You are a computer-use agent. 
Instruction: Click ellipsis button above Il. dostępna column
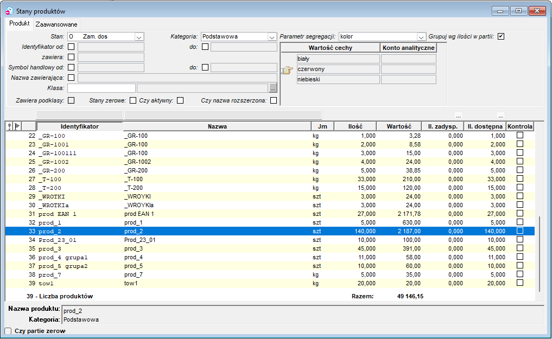coord(500,116)
